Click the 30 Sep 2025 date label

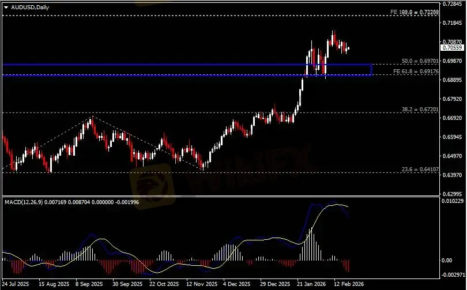point(127,284)
